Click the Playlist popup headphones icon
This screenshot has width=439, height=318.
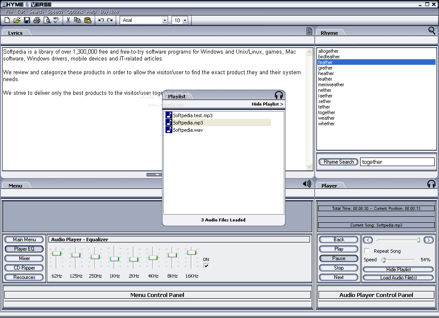279,95
